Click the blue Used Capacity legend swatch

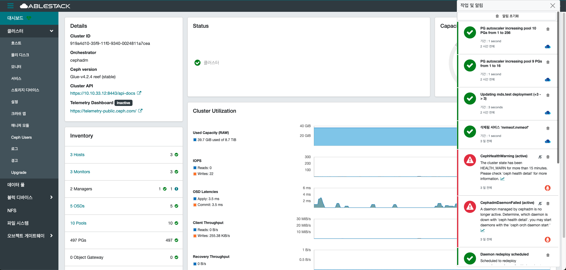pos(195,140)
